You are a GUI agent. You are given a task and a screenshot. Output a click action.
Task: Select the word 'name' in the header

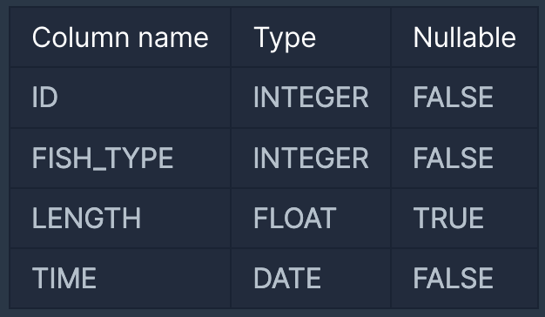[x=173, y=38]
